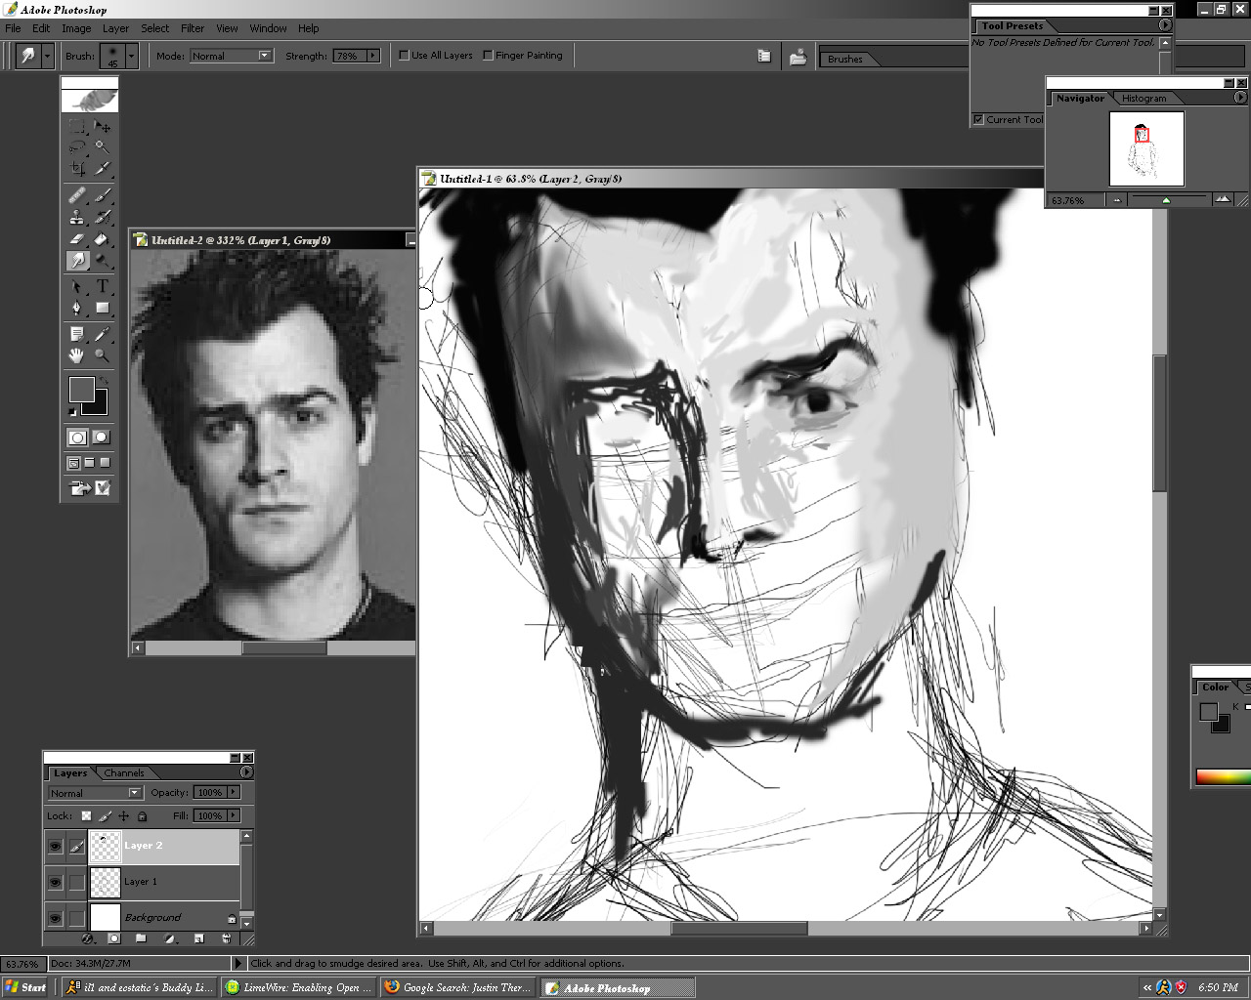Click the create new set folder icon
1251x1000 pixels.
[141, 938]
